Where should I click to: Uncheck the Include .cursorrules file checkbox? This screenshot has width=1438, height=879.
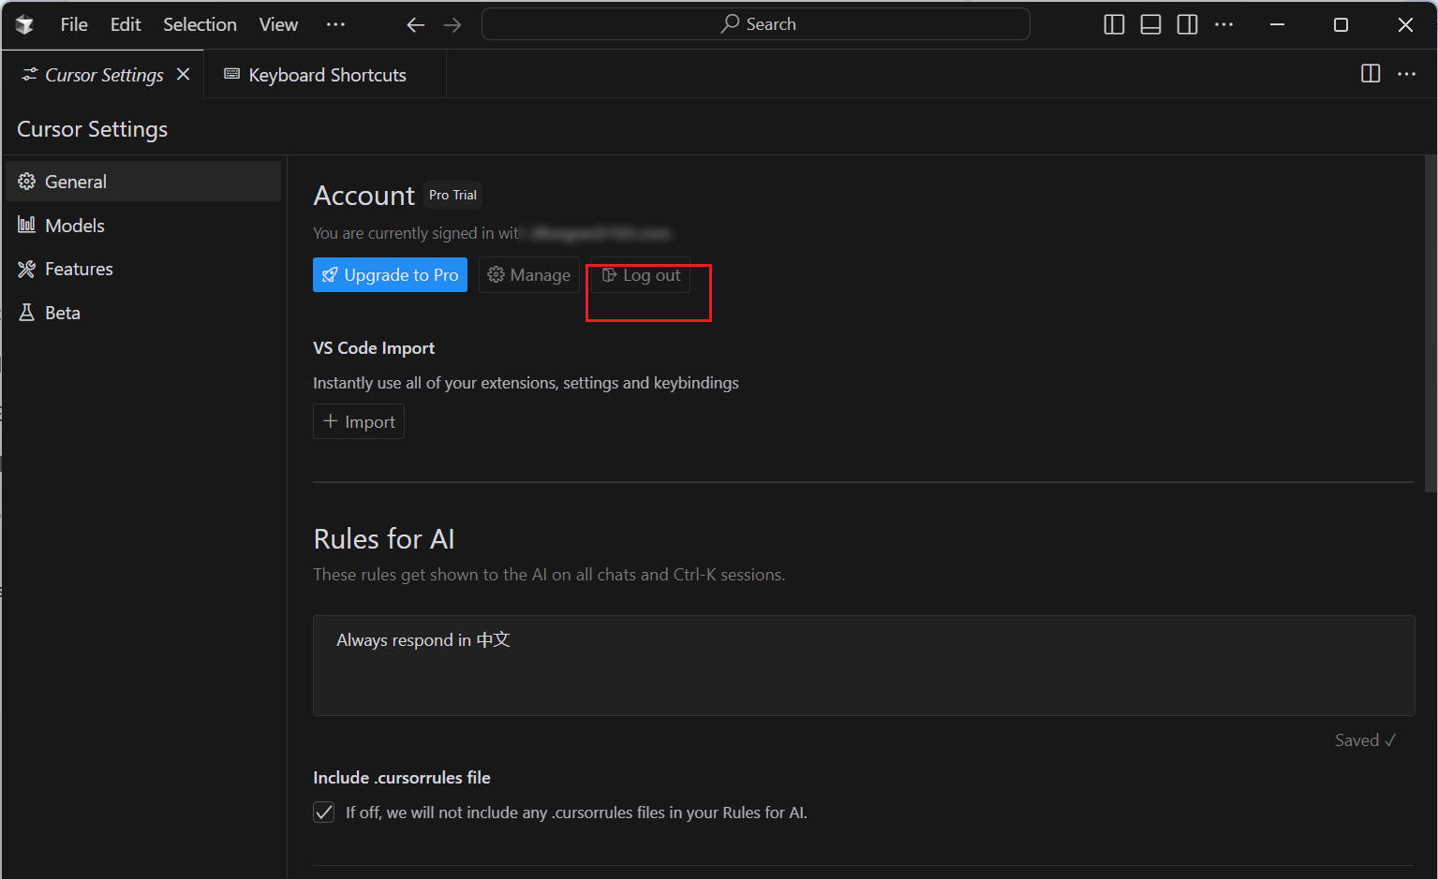pos(324,813)
